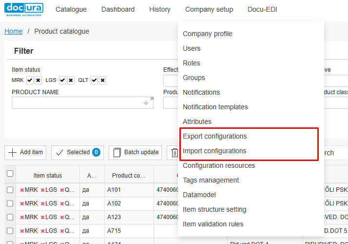
Task: Click into the PRODUCT NAME input field
Action: pyautogui.click(x=76, y=102)
